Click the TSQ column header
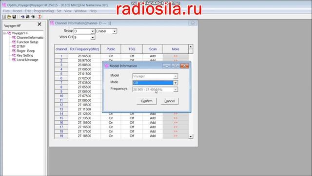The height and width of the screenshot is (176, 312). pos(132,49)
